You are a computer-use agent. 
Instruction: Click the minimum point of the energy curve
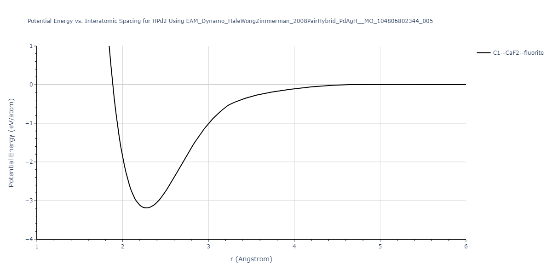point(146,208)
